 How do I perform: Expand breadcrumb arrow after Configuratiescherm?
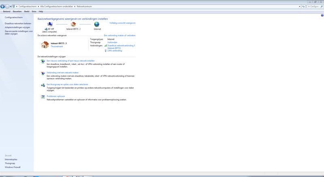36,6
